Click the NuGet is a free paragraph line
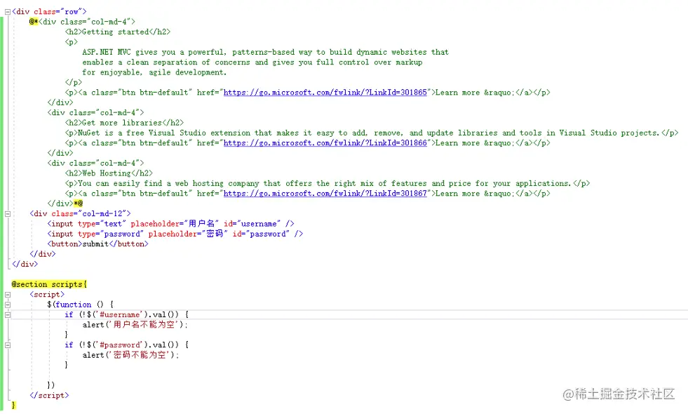 [x=372, y=133]
